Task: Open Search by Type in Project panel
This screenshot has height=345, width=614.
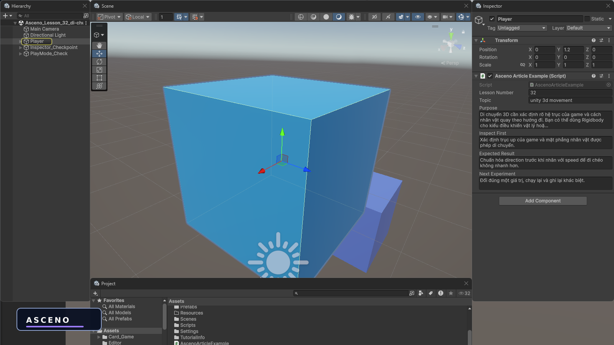Action: pos(421,293)
